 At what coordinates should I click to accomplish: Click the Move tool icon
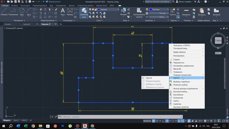click(41, 10)
